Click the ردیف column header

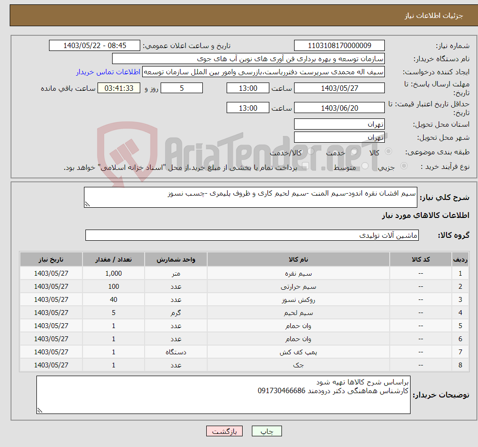click(x=460, y=260)
